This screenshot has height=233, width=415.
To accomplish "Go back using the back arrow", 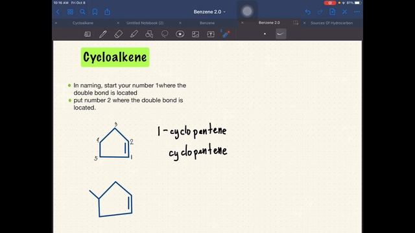I will coord(58,12).
